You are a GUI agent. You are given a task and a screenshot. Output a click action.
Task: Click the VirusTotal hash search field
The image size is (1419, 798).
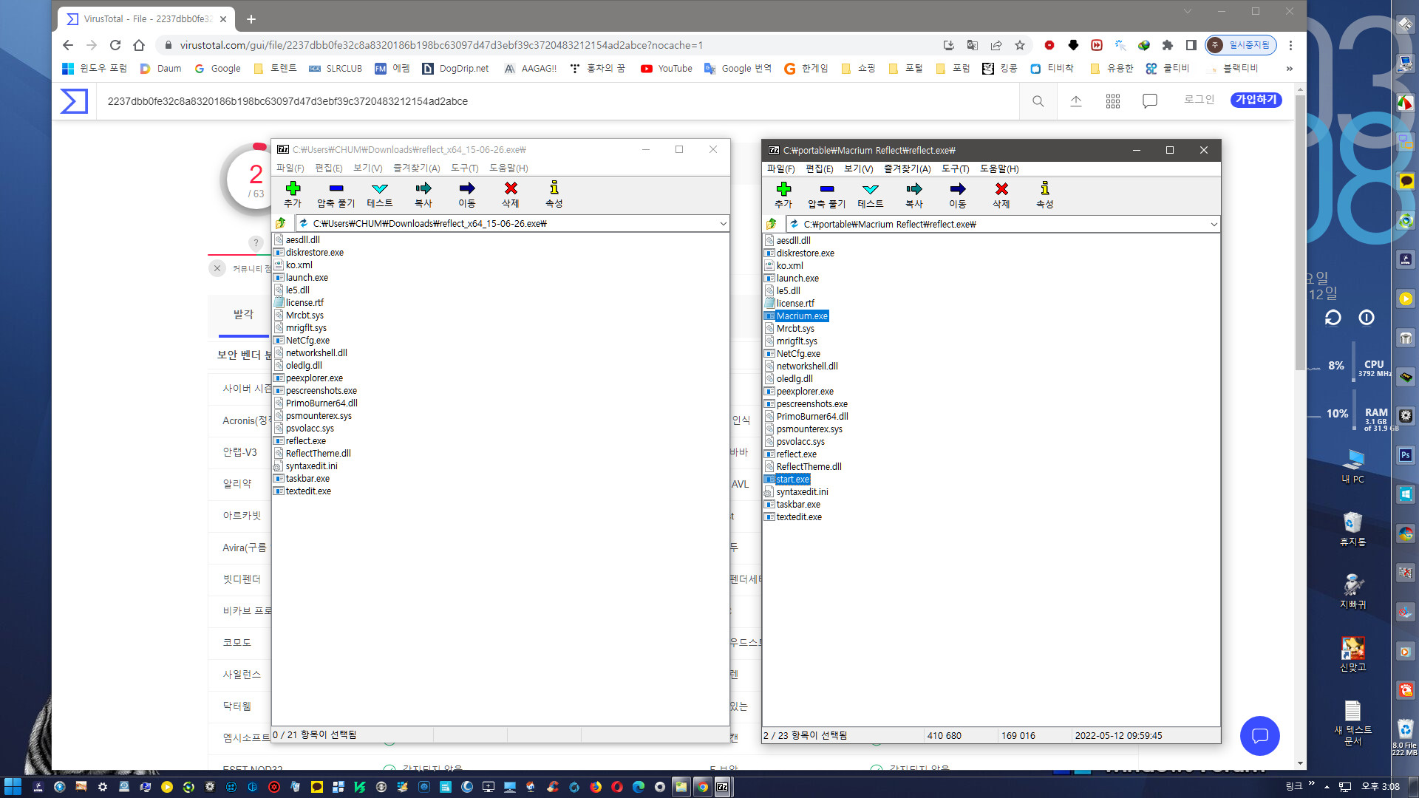[x=558, y=101]
